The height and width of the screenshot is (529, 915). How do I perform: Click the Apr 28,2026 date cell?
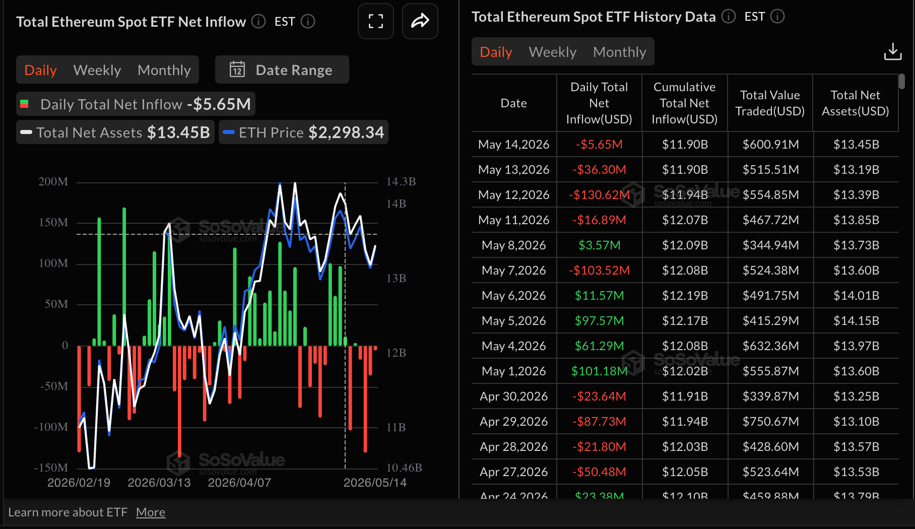[x=514, y=447]
